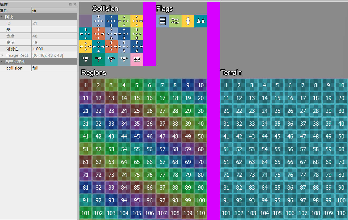Select the pink LVL BLK collision tile
Image resolution: width=348 pixels, height=220 pixels.
[x=137, y=59]
